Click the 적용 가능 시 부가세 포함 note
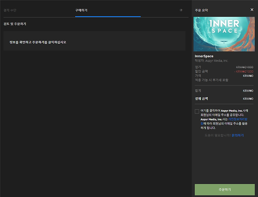Image resolution: width=258 pixels, height=197 pixels. coord(212,80)
